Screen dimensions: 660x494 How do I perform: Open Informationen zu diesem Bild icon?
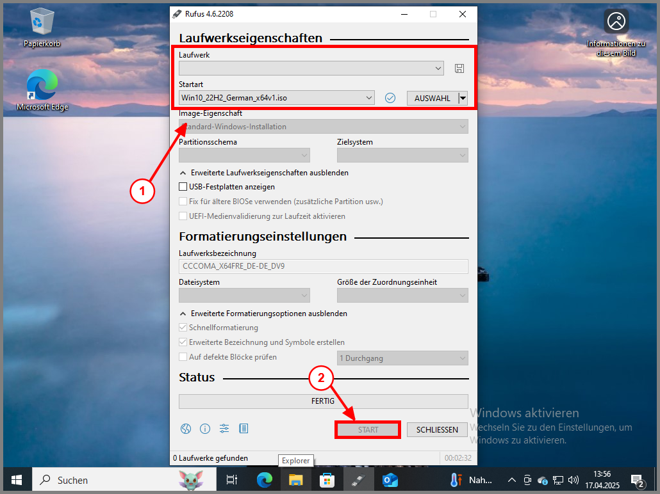(616, 34)
